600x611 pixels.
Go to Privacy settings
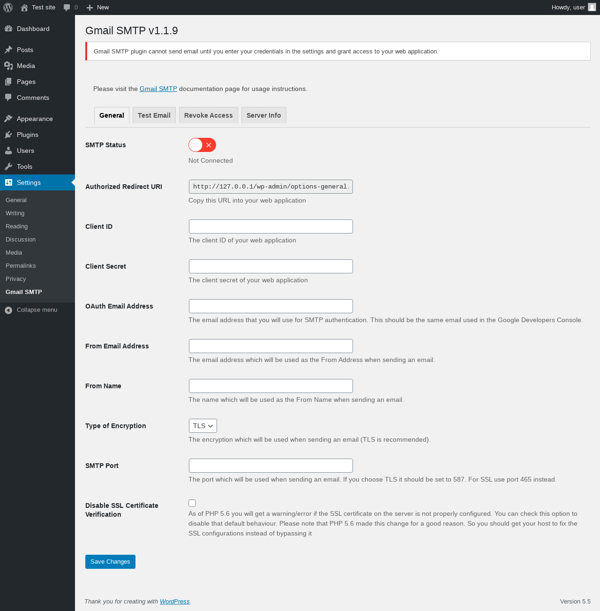click(15, 279)
